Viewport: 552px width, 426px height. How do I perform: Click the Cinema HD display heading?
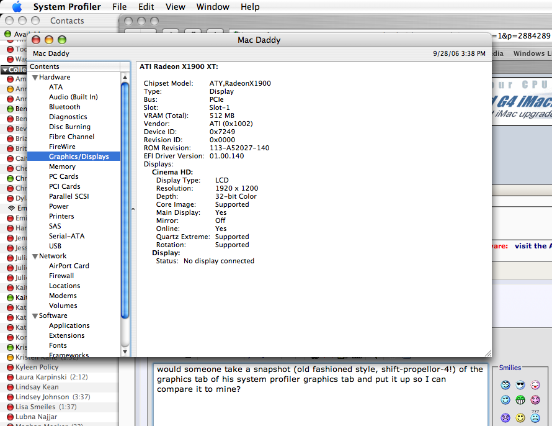coord(172,172)
